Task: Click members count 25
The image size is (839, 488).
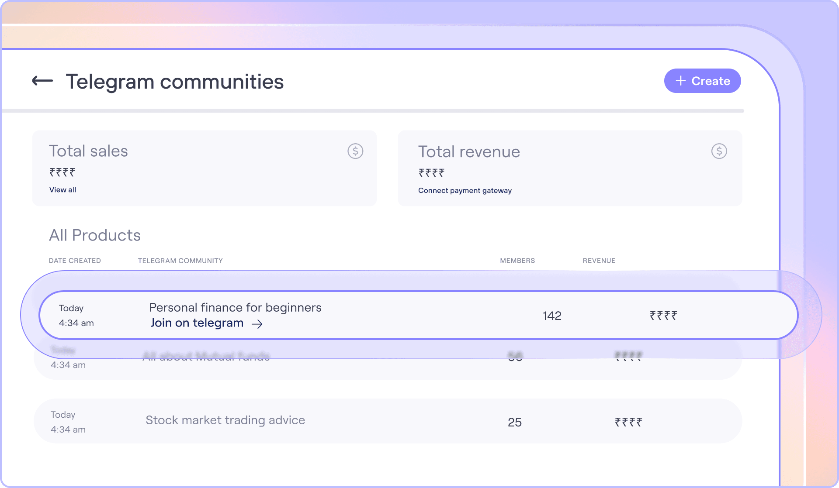Action: (x=515, y=422)
